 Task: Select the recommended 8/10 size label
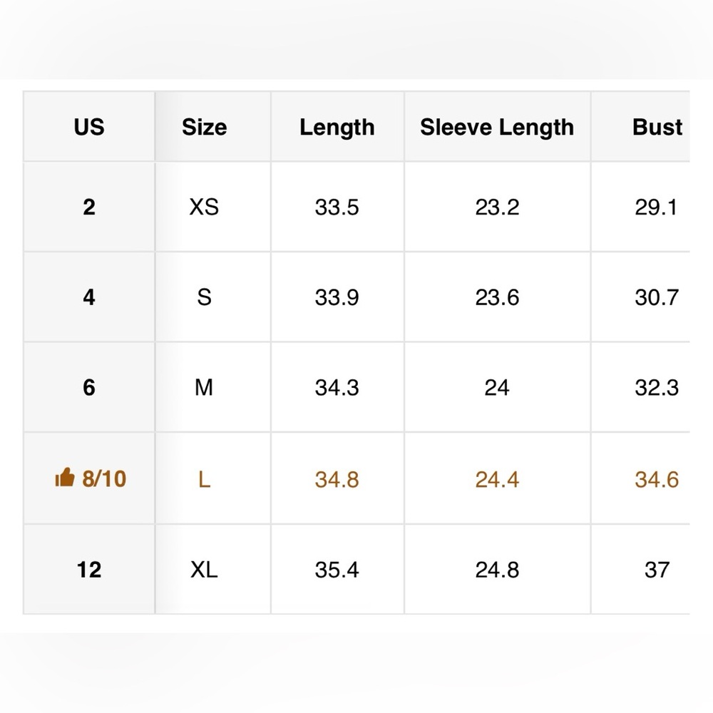point(103,478)
